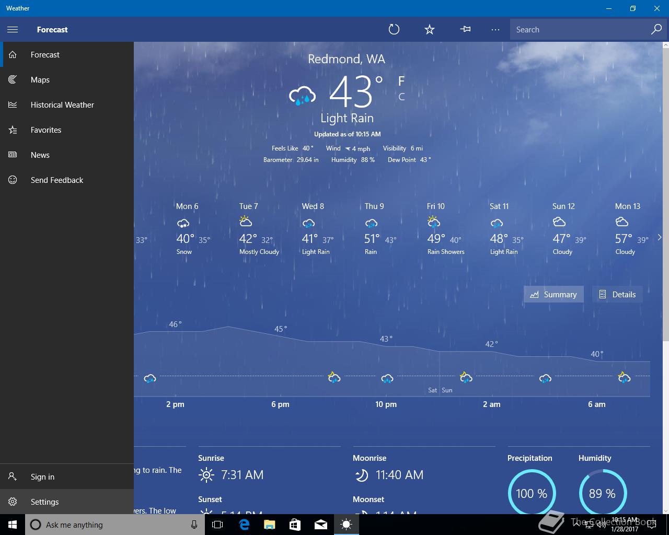Open the Forecast page in sidebar
The height and width of the screenshot is (535, 669).
tap(67, 54)
